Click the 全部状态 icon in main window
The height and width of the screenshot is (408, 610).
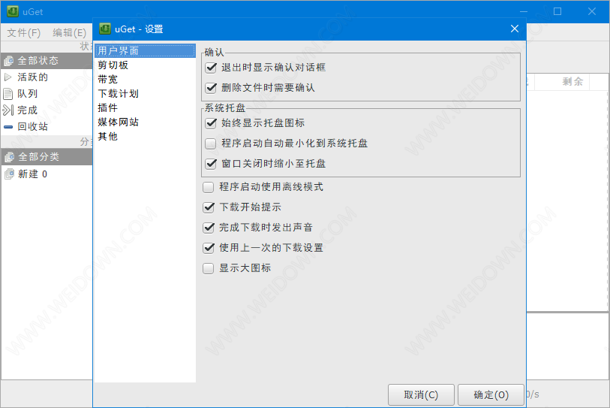pos(8,61)
